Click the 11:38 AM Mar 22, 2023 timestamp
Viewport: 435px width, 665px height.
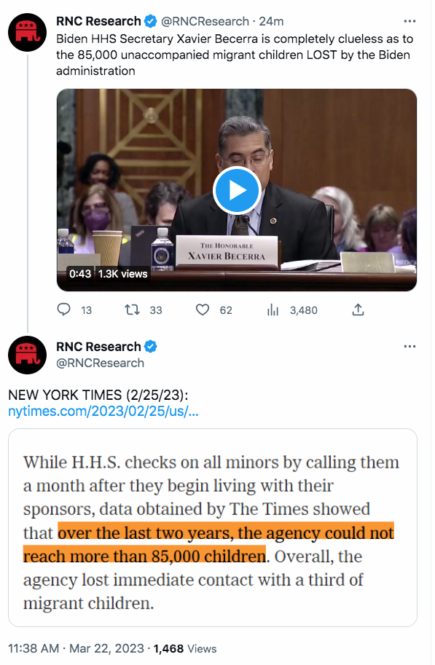coord(76,648)
